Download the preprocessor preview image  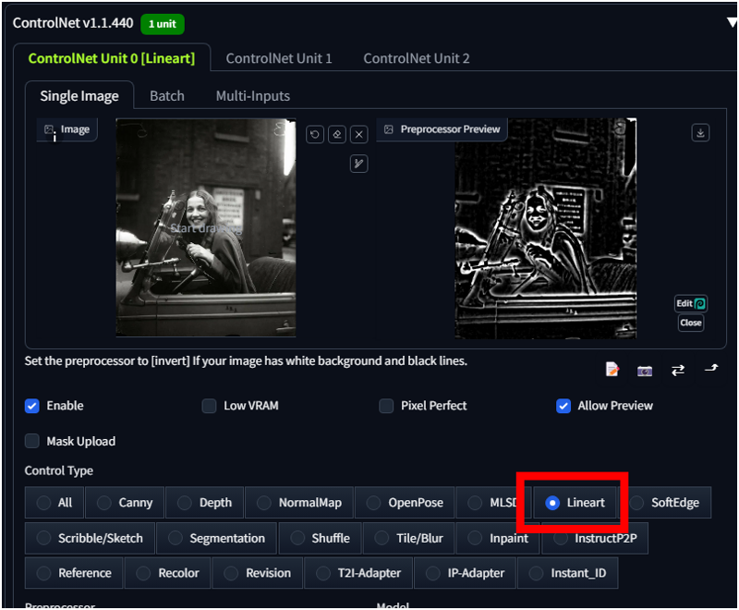(x=700, y=132)
